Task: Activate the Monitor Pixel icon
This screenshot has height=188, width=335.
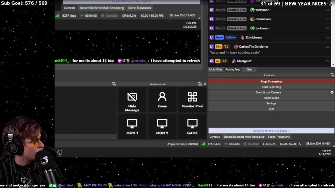Action: tap(192, 100)
